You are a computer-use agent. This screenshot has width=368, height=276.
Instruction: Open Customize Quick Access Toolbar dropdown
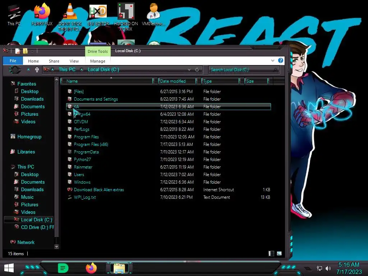click(32, 51)
